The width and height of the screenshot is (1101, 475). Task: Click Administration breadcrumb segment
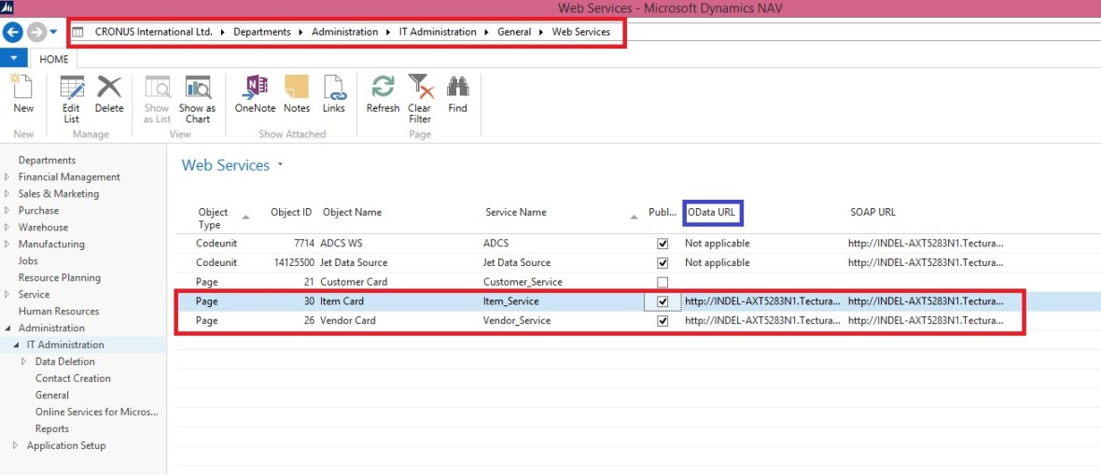pyautogui.click(x=345, y=32)
